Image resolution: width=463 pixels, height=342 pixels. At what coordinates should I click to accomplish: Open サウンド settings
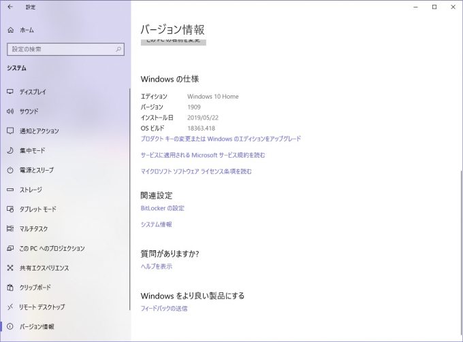65,111
